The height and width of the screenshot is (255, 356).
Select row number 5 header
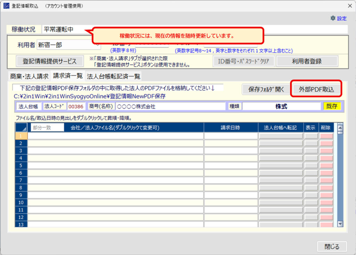click(21, 165)
